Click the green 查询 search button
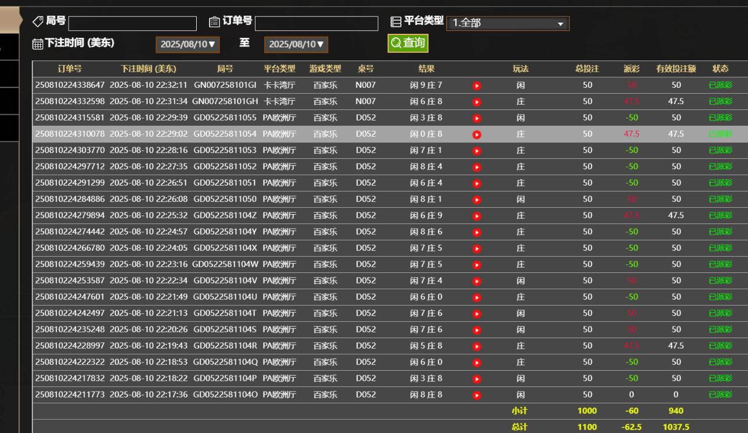Screen dimensions: 748x433 (x=407, y=43)
